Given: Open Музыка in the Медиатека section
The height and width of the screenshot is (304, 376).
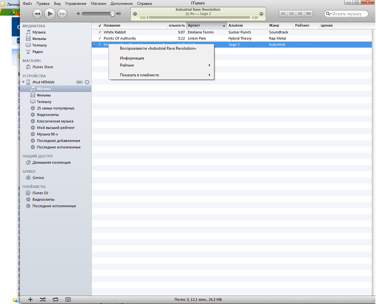Looking at the screenshot, I should 39,32.
